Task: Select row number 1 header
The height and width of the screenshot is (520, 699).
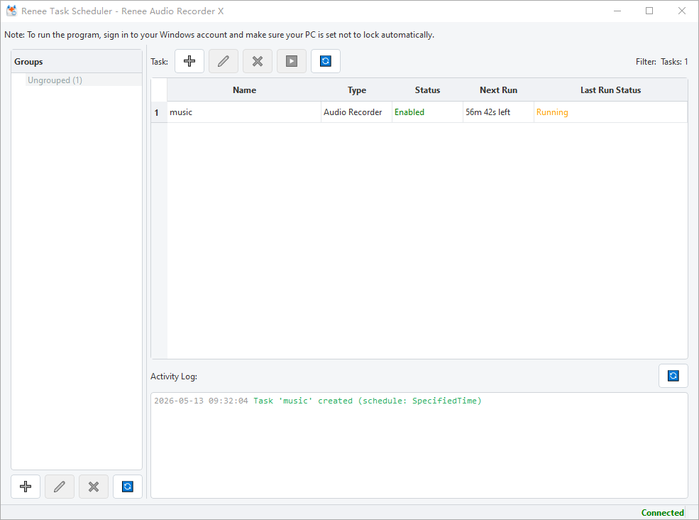Action: (159, 112)
